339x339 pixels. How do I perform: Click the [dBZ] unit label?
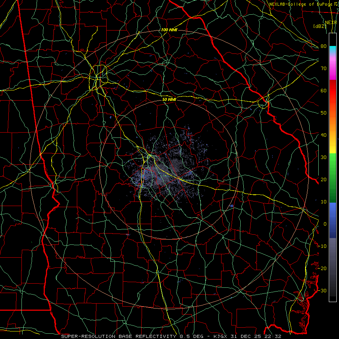(320, 26)
